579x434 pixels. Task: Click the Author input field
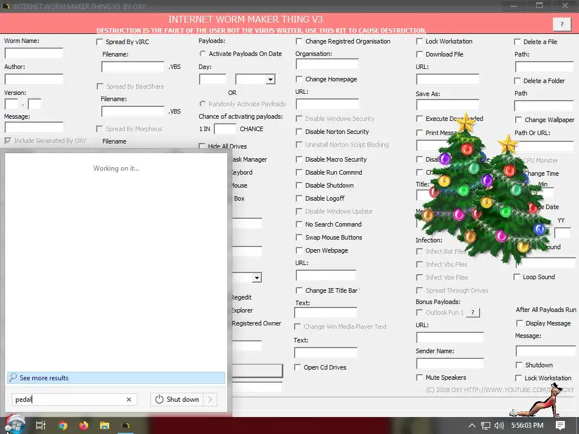(x=34, y=79)
